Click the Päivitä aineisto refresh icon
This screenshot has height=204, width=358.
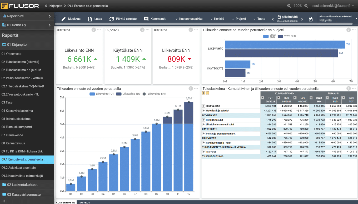(x=112, y=19)
